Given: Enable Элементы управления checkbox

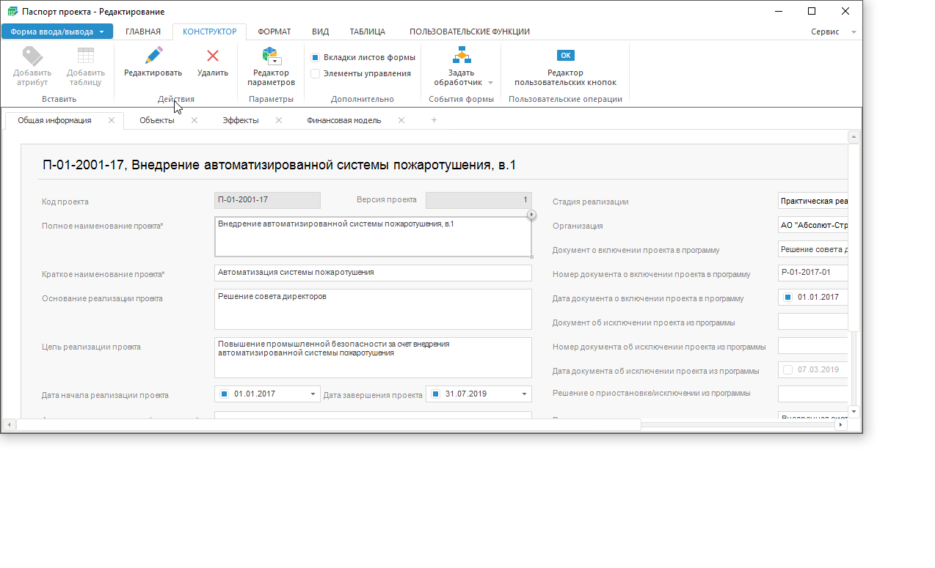Looking at the screenshot, I should (x=315, y=73).
